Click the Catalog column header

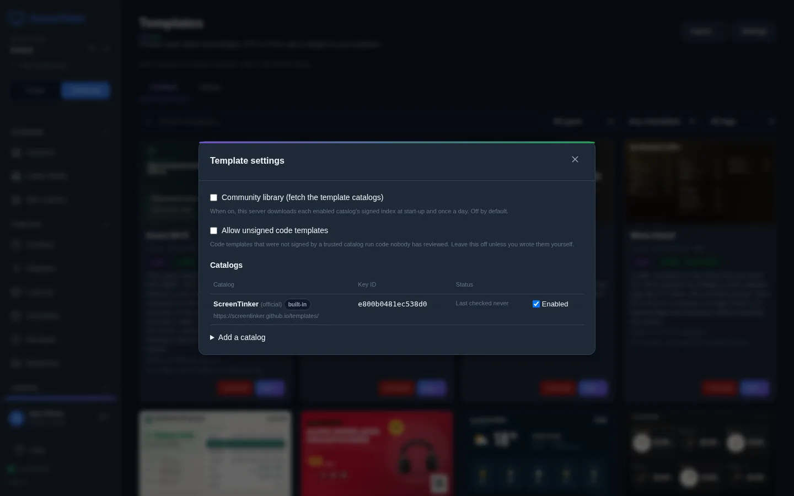pyautogui.click(x=223, y=284)
